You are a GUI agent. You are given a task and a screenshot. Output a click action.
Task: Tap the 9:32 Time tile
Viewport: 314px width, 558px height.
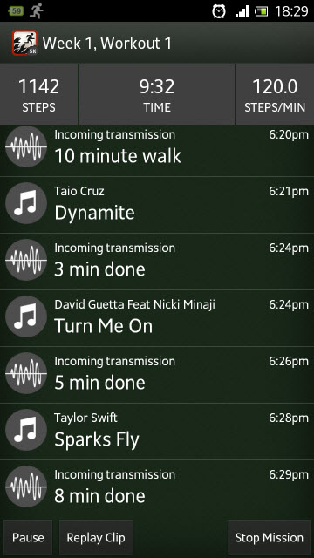tap(157, 94)
